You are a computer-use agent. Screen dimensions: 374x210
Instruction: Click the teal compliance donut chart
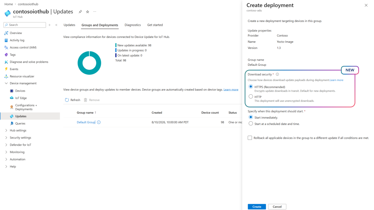pos(89,63)
